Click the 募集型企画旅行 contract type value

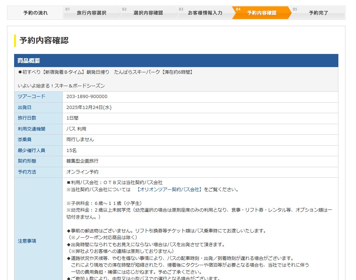(82, 161)
